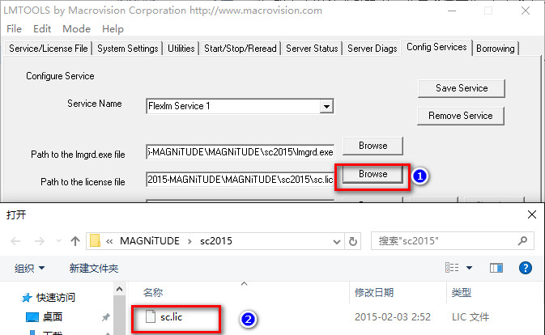Open the Mode menu in LMTOOLS

(76, 29)
